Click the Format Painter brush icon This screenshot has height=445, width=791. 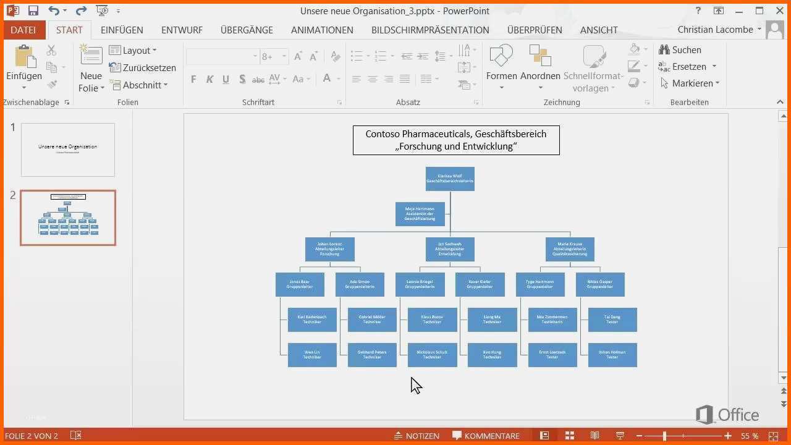click(52, 84)
